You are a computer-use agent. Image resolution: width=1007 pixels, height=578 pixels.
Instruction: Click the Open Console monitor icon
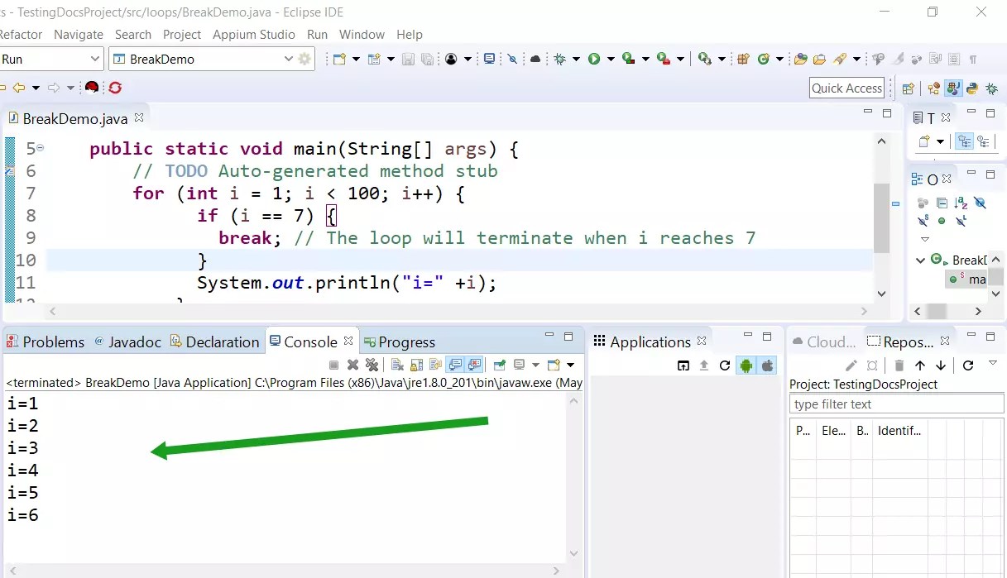[489, 59]
